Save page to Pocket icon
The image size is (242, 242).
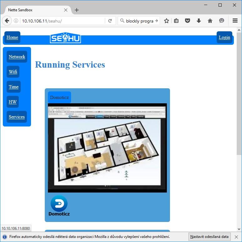click(x=187, y=21)
